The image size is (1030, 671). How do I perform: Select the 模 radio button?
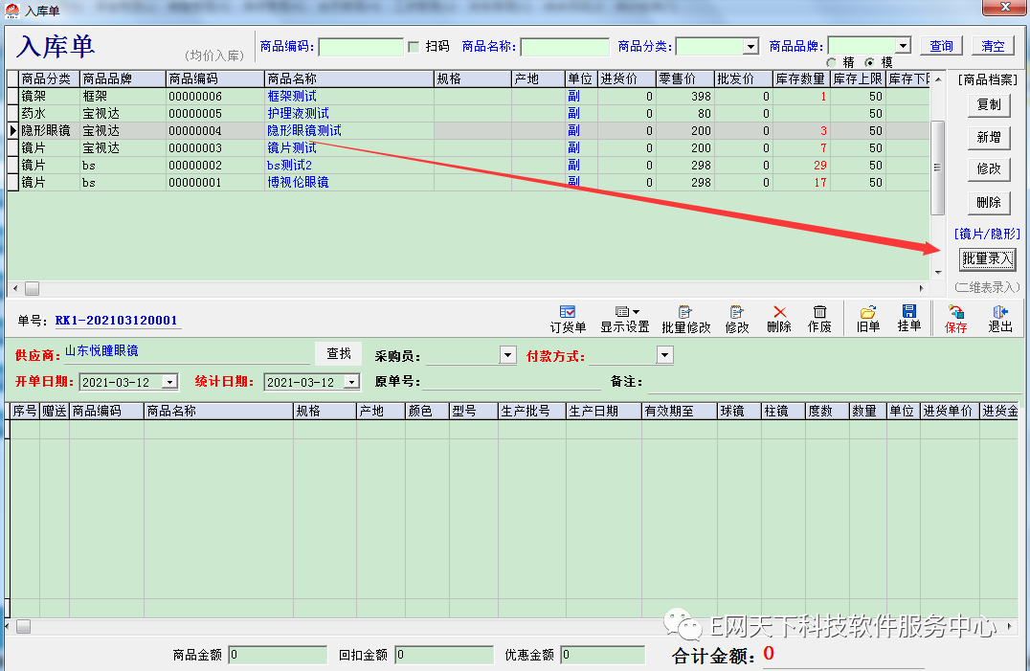(869, 62)
